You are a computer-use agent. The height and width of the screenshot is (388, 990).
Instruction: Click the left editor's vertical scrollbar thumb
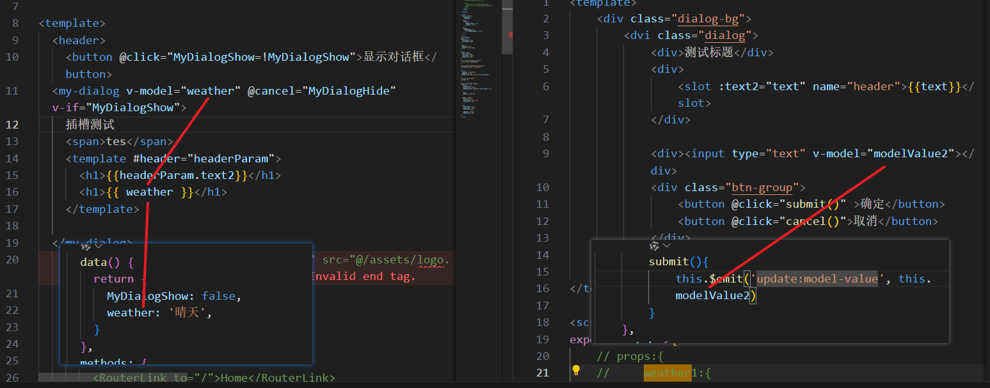point(507,27)
